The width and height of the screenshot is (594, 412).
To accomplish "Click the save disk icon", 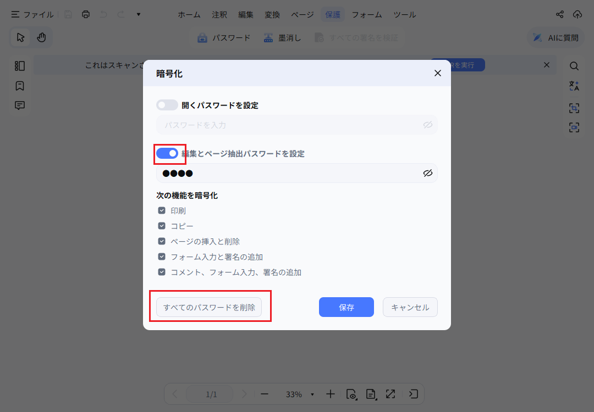I will pyautogui.click(x=68, y=14).
